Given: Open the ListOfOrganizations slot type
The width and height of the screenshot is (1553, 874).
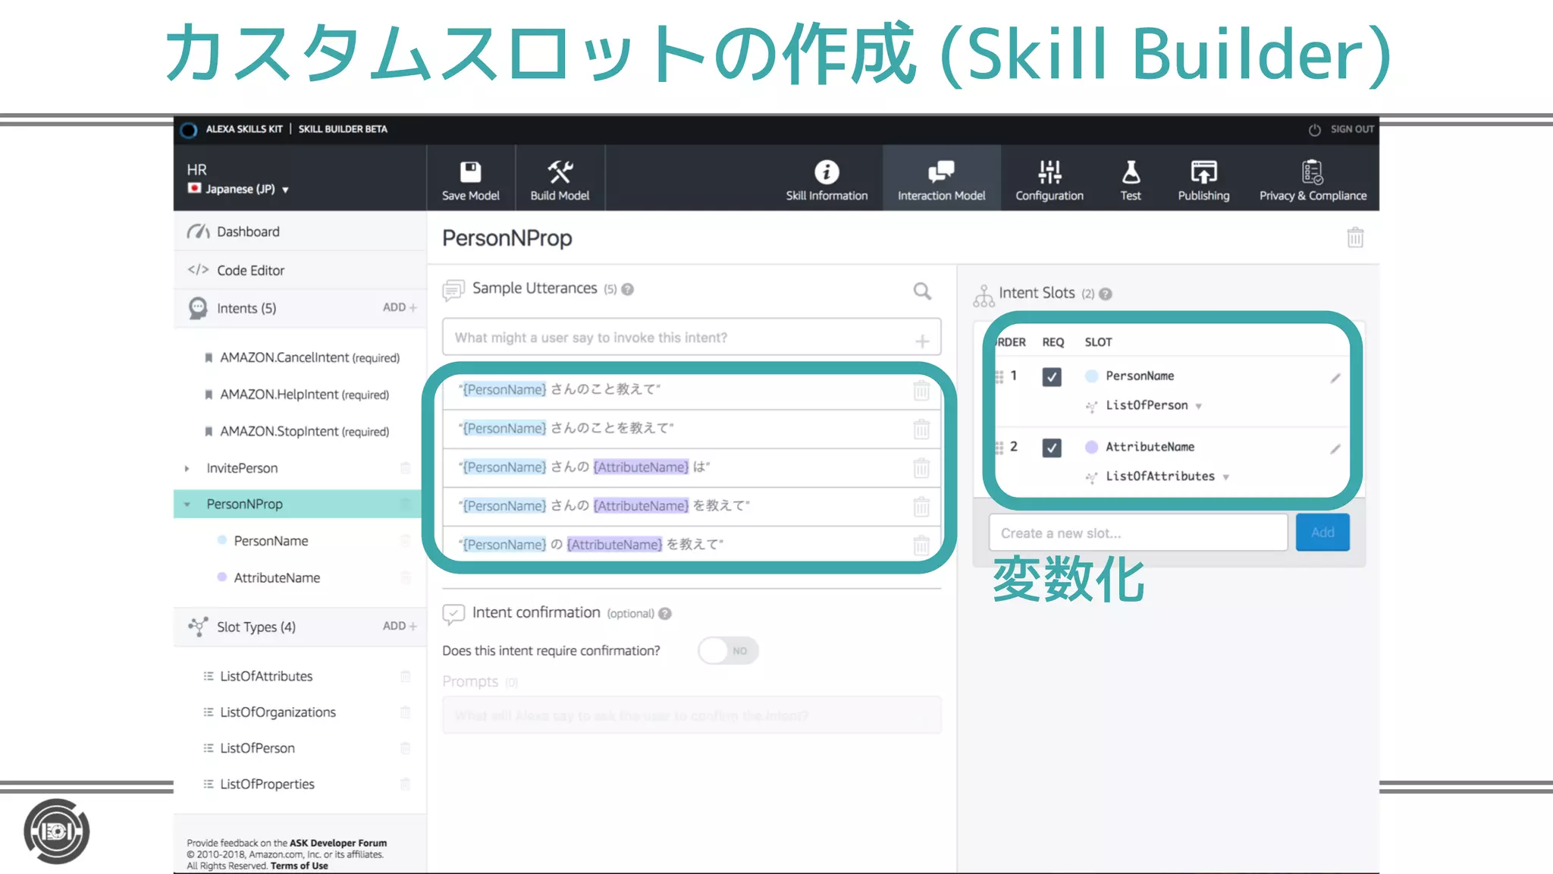Looking at the screenshot, I should (278, 712).
